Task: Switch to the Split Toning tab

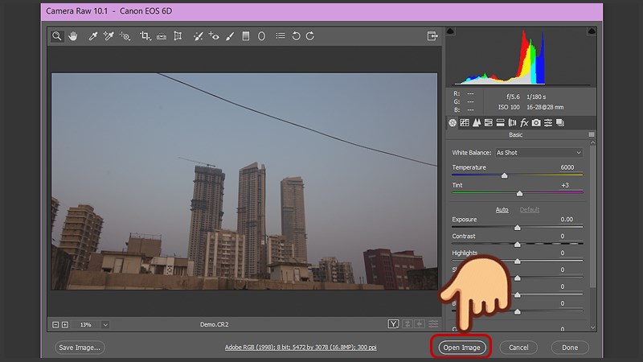Action: click(x=500, y=123)
